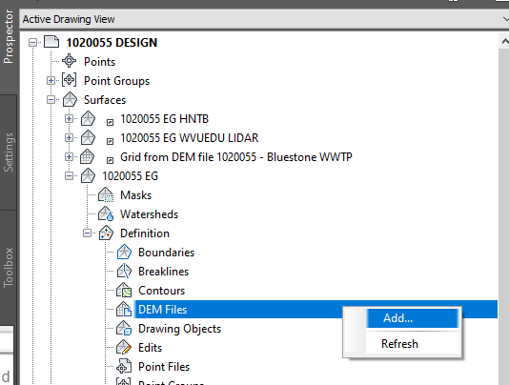Click the Watersheds droplet icon

(x=106, y=213)
